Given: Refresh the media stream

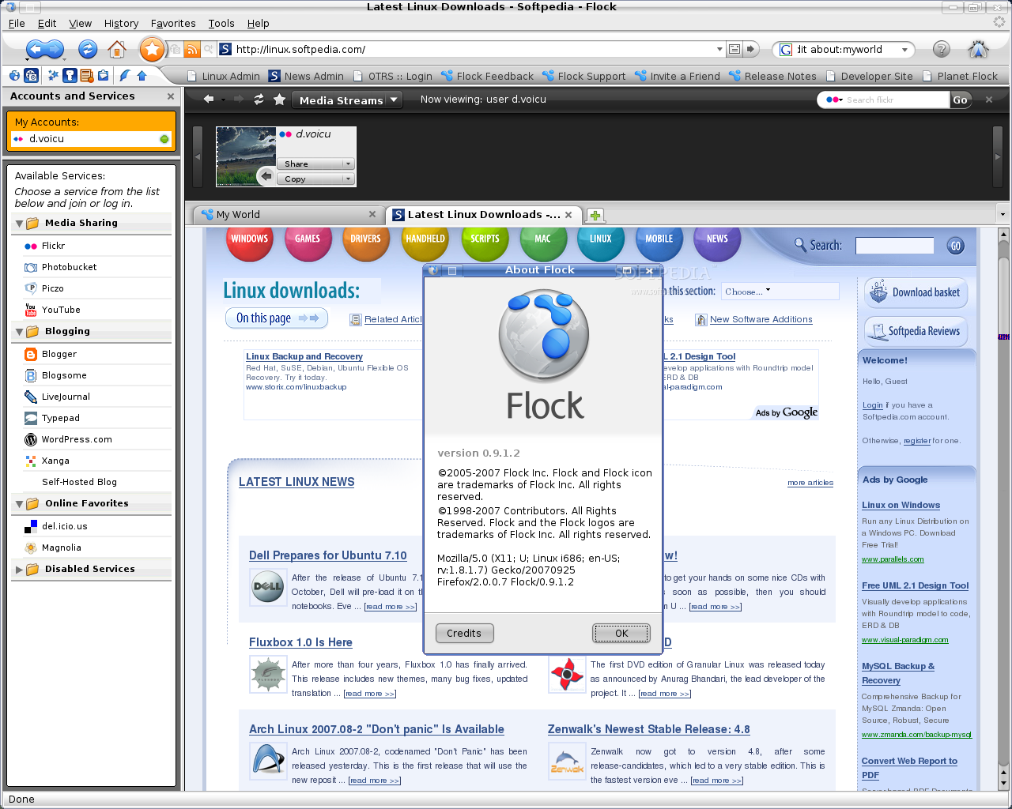Looking at the screenshot, I should 259,100.
